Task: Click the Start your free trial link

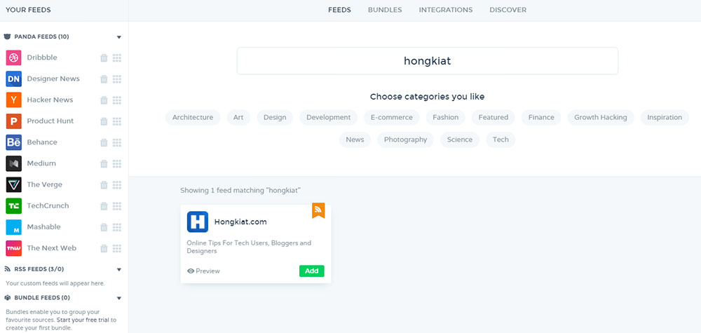Action: (x=83, y=320)
